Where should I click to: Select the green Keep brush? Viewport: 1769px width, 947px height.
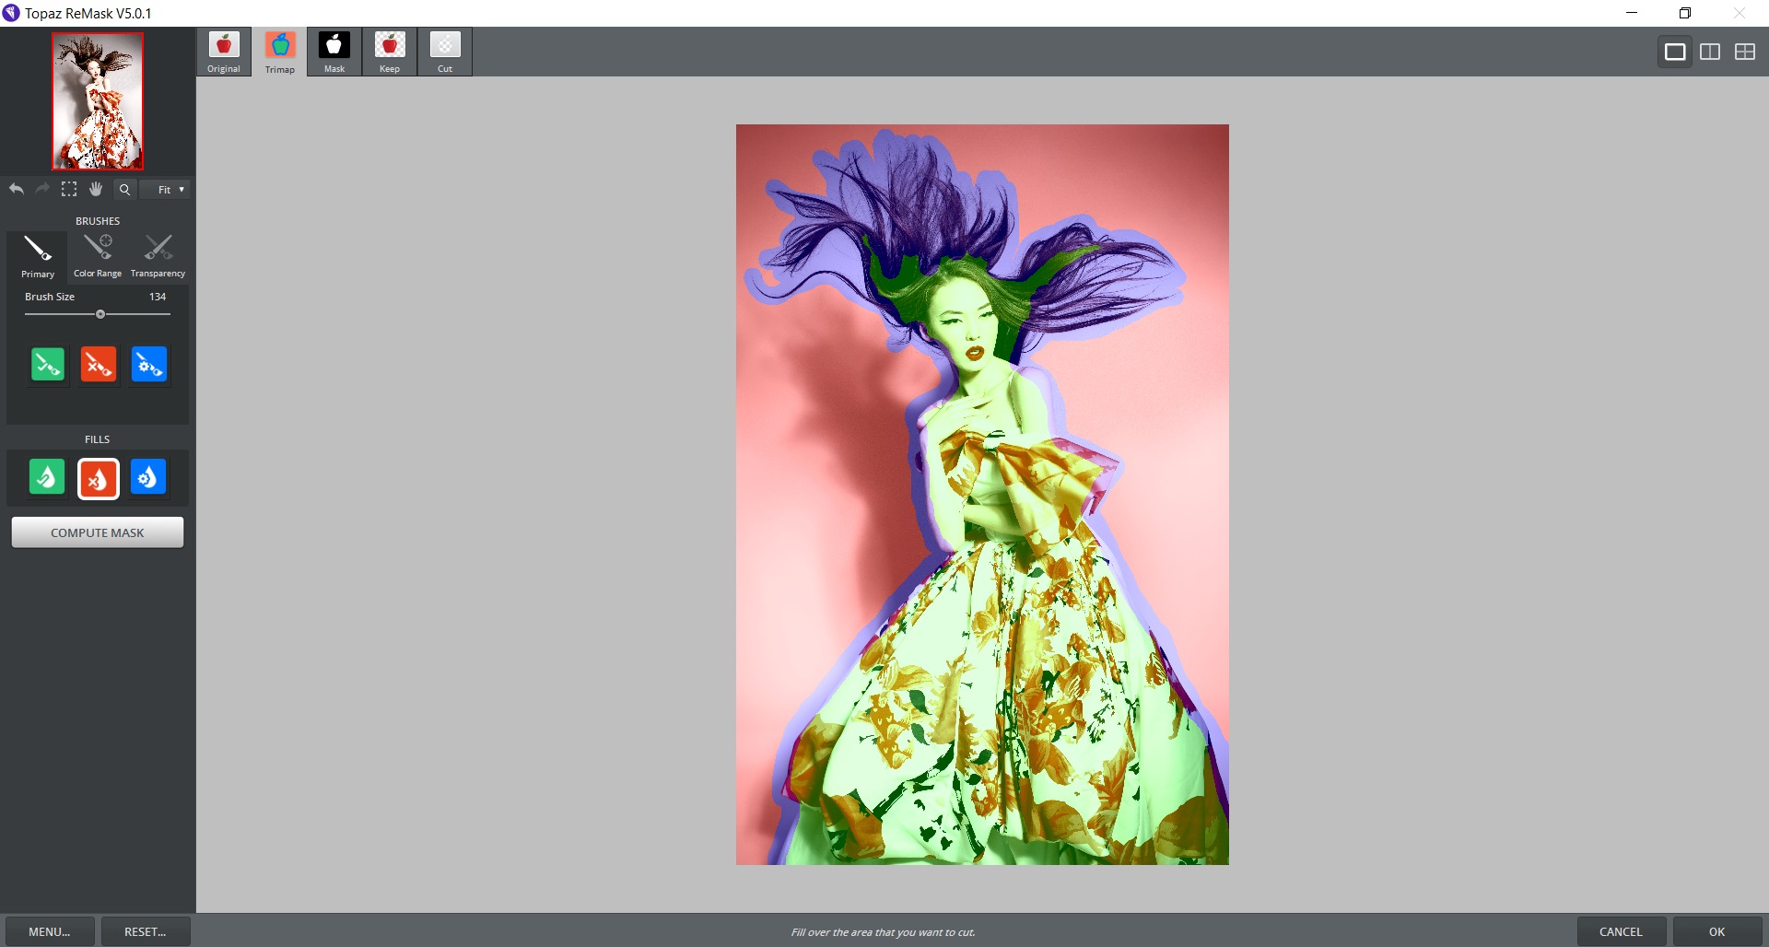[47, 364]
